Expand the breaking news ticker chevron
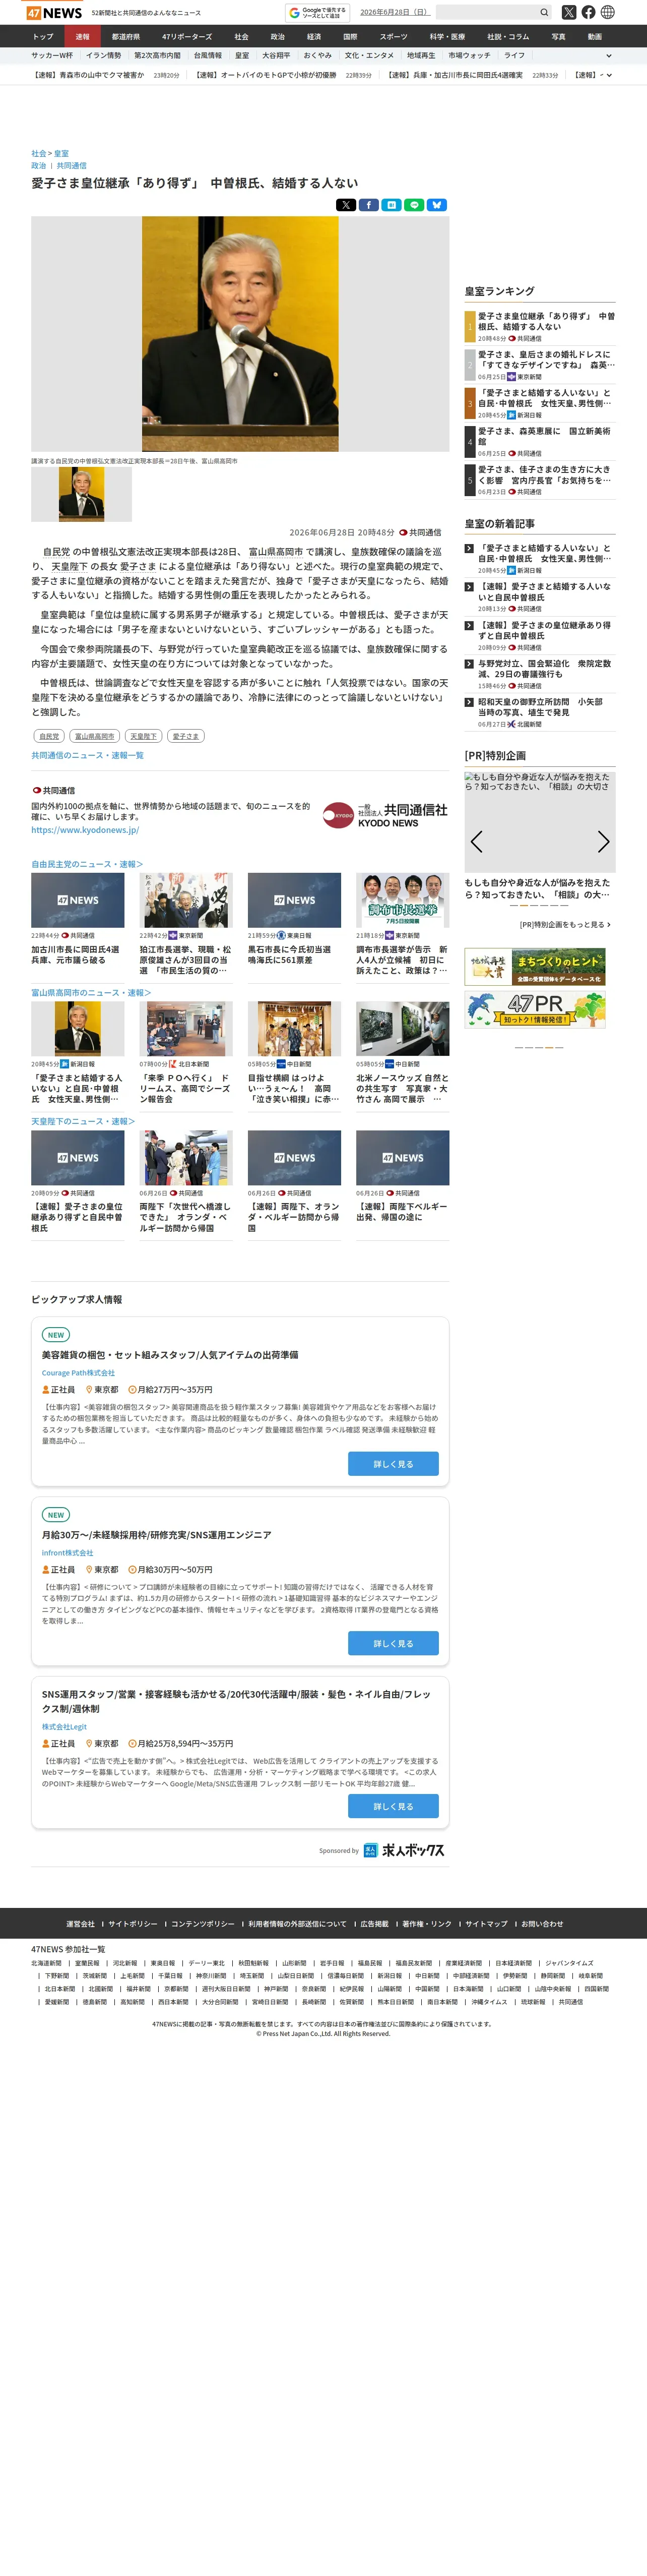 tap(609, 75)
